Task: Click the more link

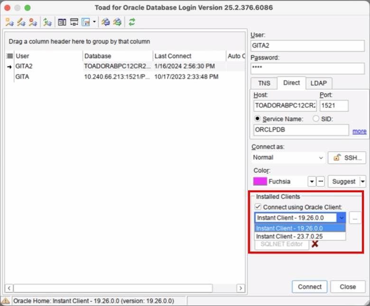Action: click(360, 131)
